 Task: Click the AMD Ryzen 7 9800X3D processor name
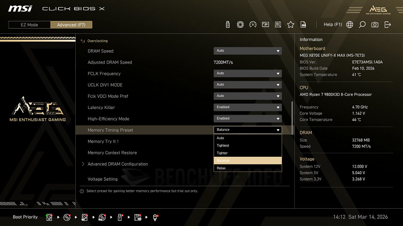click(336, 95)
